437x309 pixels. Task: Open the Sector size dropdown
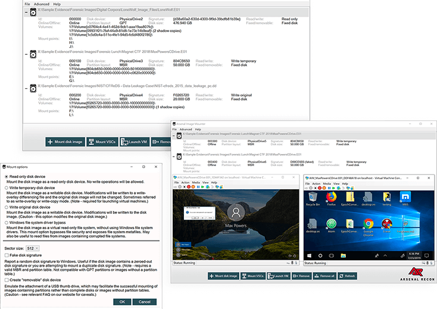pos(33,248)
